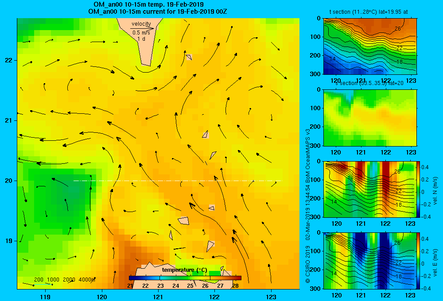Click the temperature color scale bar

click(185, 278)
